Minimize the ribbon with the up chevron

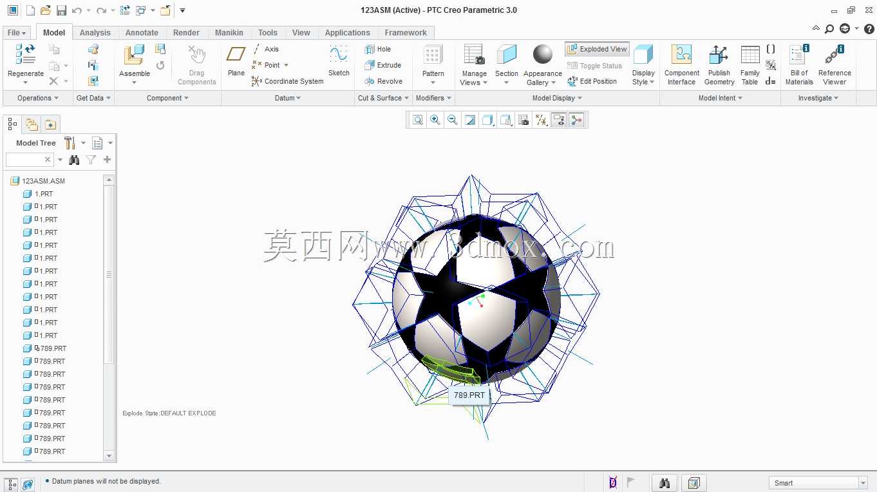(x=816, y=29)
